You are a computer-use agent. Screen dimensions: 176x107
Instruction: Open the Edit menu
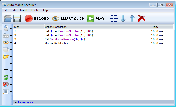(x=14, y=10)
